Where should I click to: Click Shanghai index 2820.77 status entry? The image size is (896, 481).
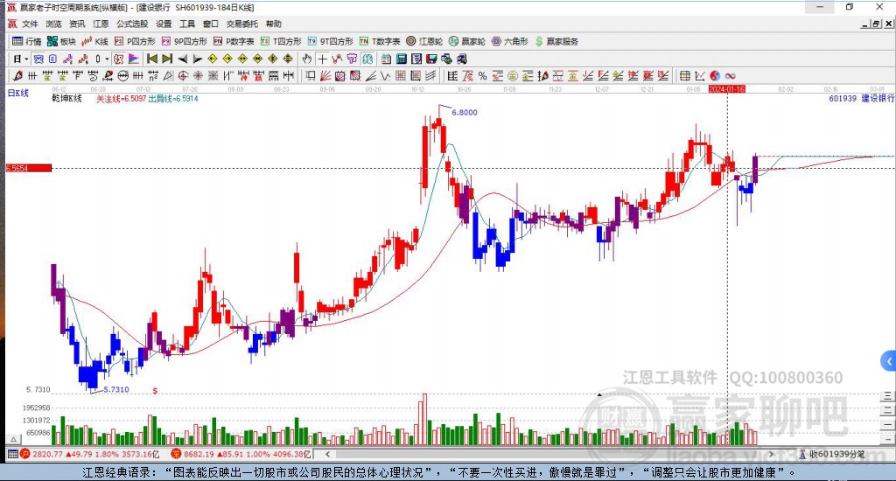(x=90, y=454)
